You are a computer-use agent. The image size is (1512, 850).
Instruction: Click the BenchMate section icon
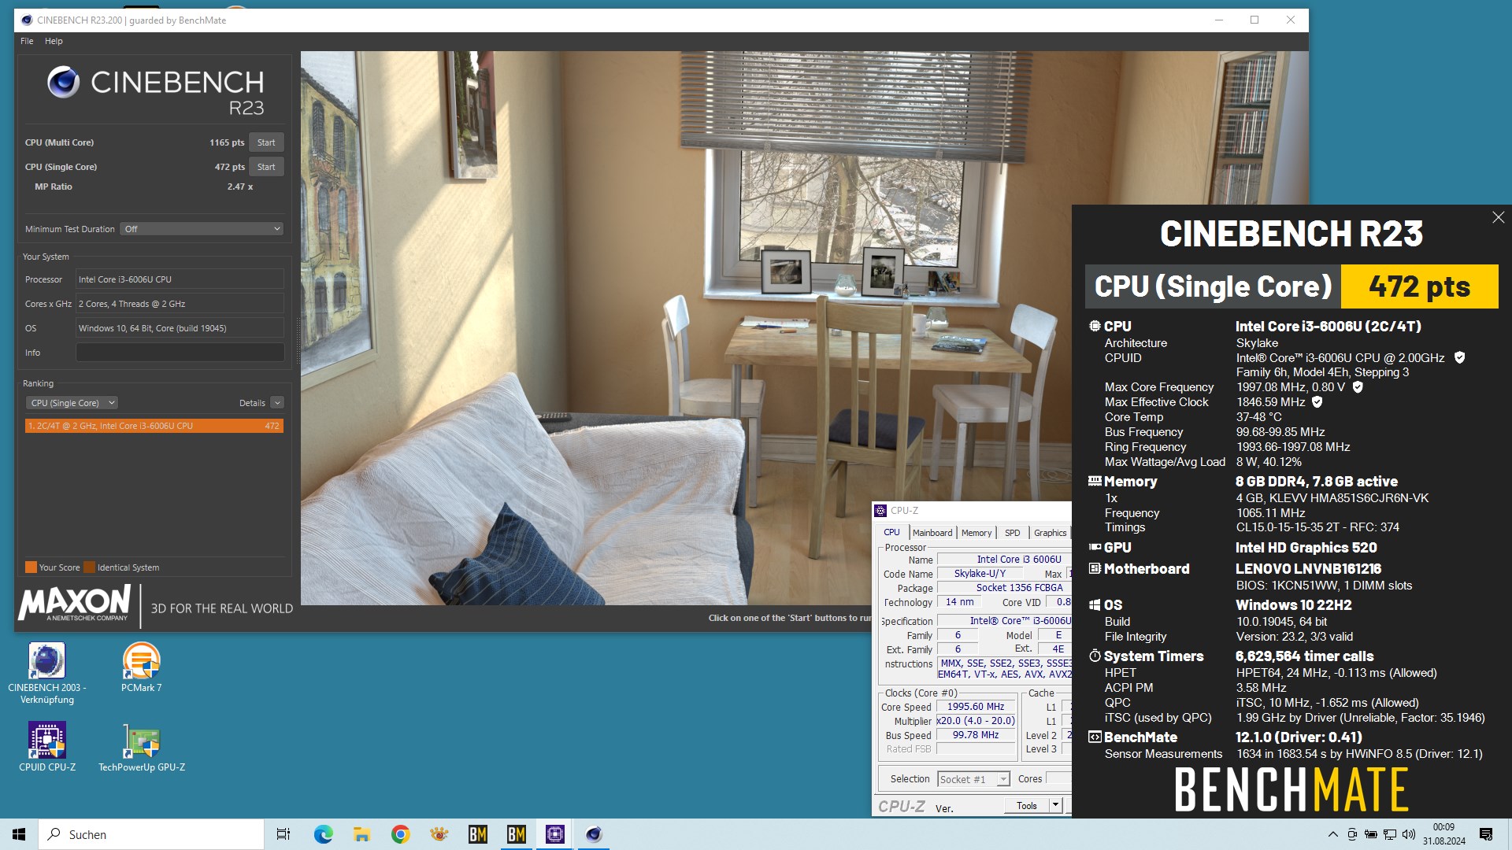point(1095,737)
